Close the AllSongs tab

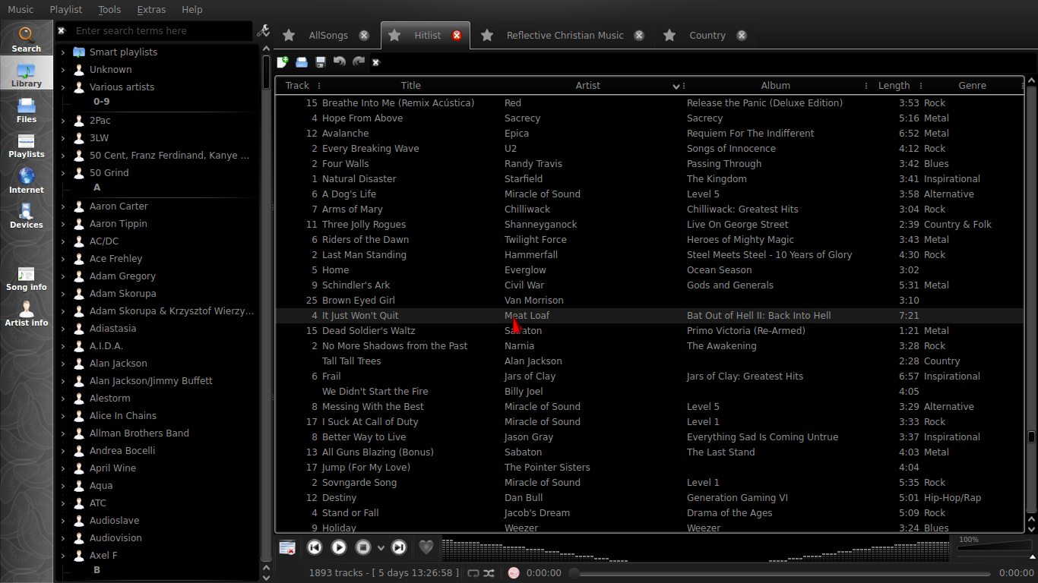(364, 35)
